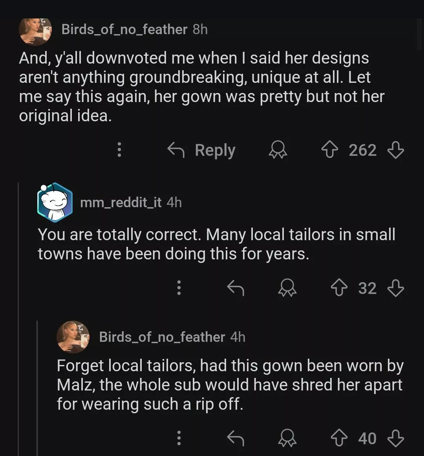Upvote the top comment with 262 points

[x=330, y=150]
